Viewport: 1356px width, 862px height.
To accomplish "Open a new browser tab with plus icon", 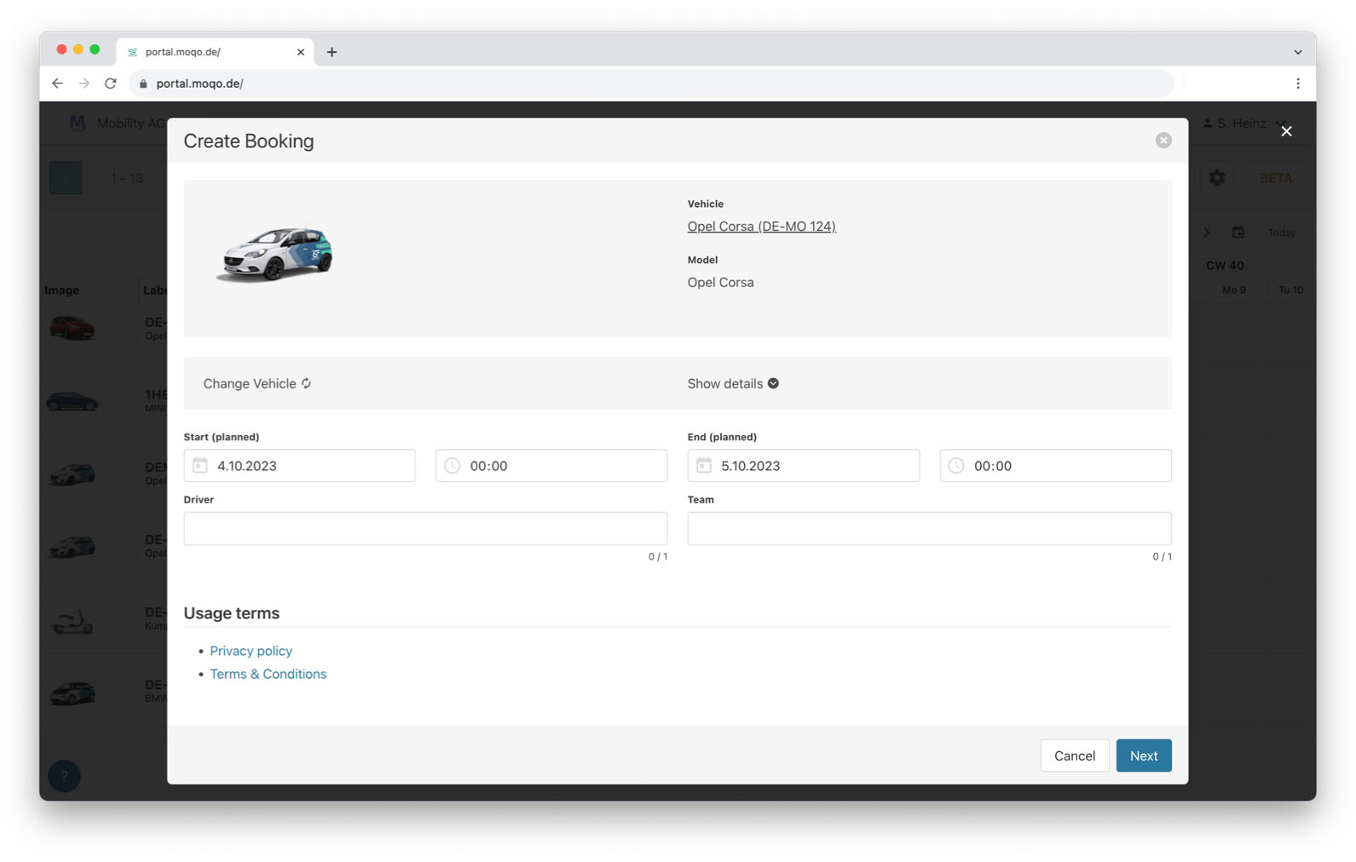I will point(332,52).
